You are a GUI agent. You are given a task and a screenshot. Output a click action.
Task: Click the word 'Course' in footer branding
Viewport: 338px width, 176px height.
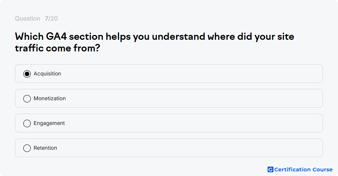tap(323, 170)
